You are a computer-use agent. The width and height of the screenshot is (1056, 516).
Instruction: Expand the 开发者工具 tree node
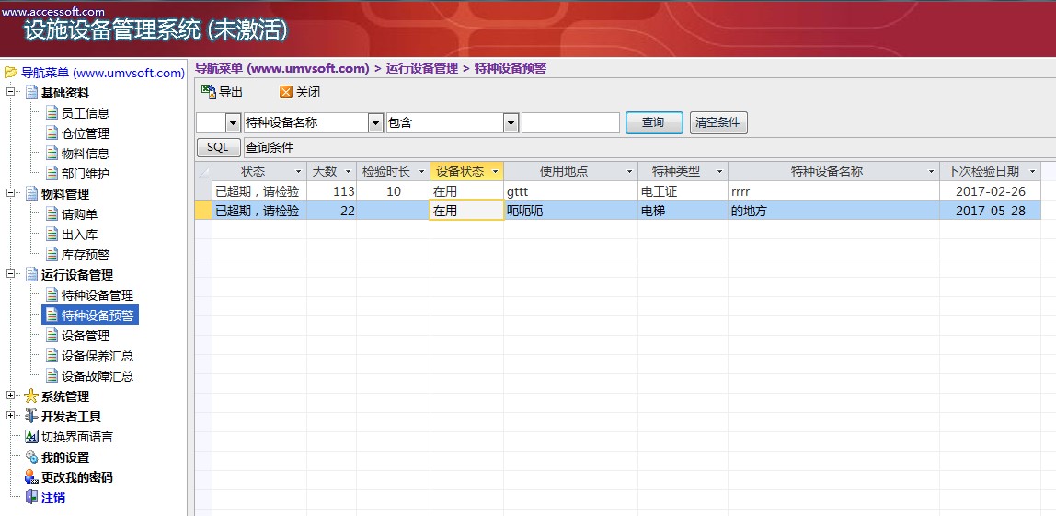click(x=10, y=416)
